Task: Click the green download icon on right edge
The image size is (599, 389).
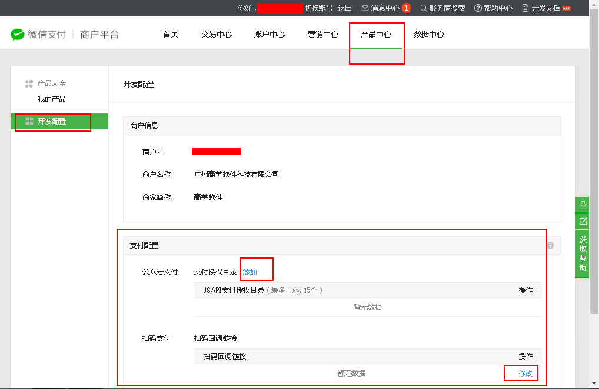Action: (x=583, y=204)
